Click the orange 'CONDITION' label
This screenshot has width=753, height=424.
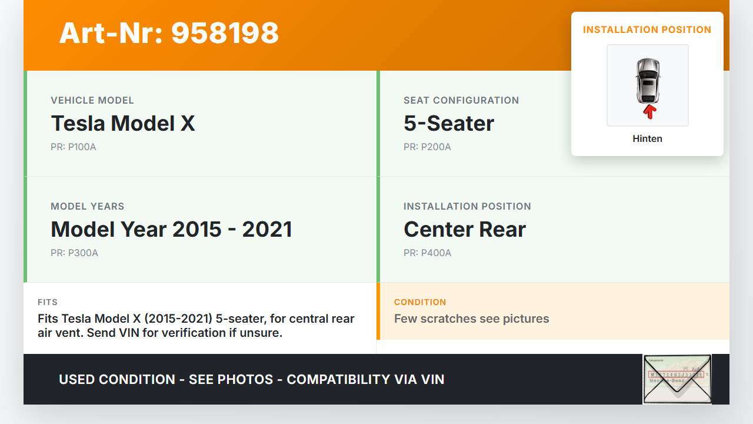point(420,302)
